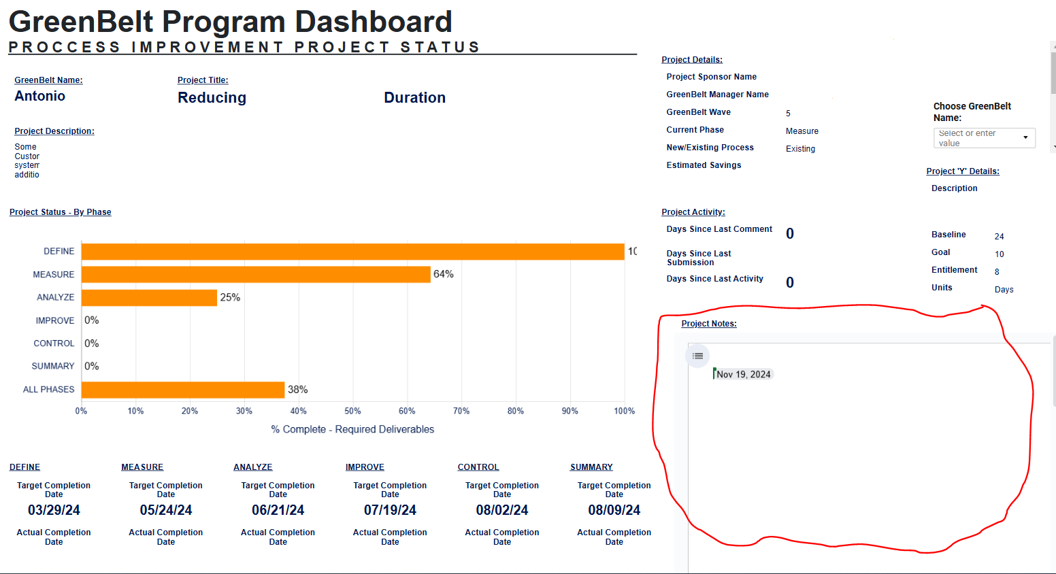Viewport: 1056px width, 574px height.
Task: Click the Project Details heading
Action: [x=692, y=60]
